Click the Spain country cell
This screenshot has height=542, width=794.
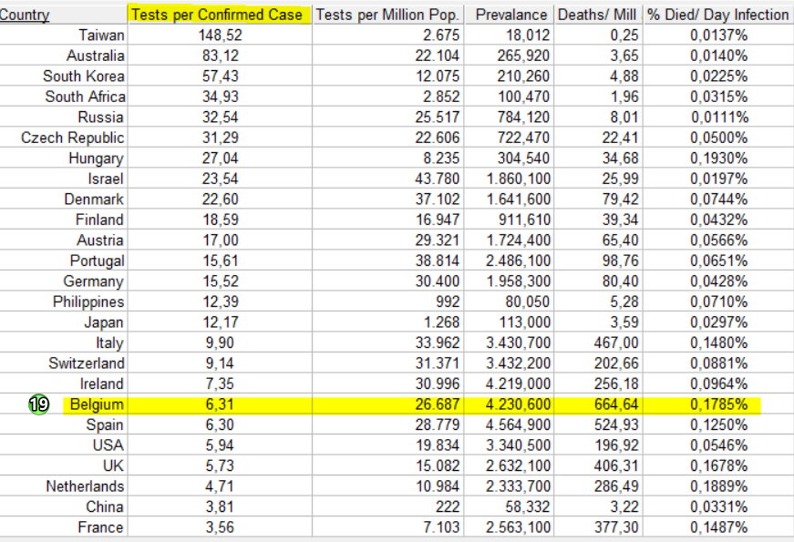pos(104,424)
